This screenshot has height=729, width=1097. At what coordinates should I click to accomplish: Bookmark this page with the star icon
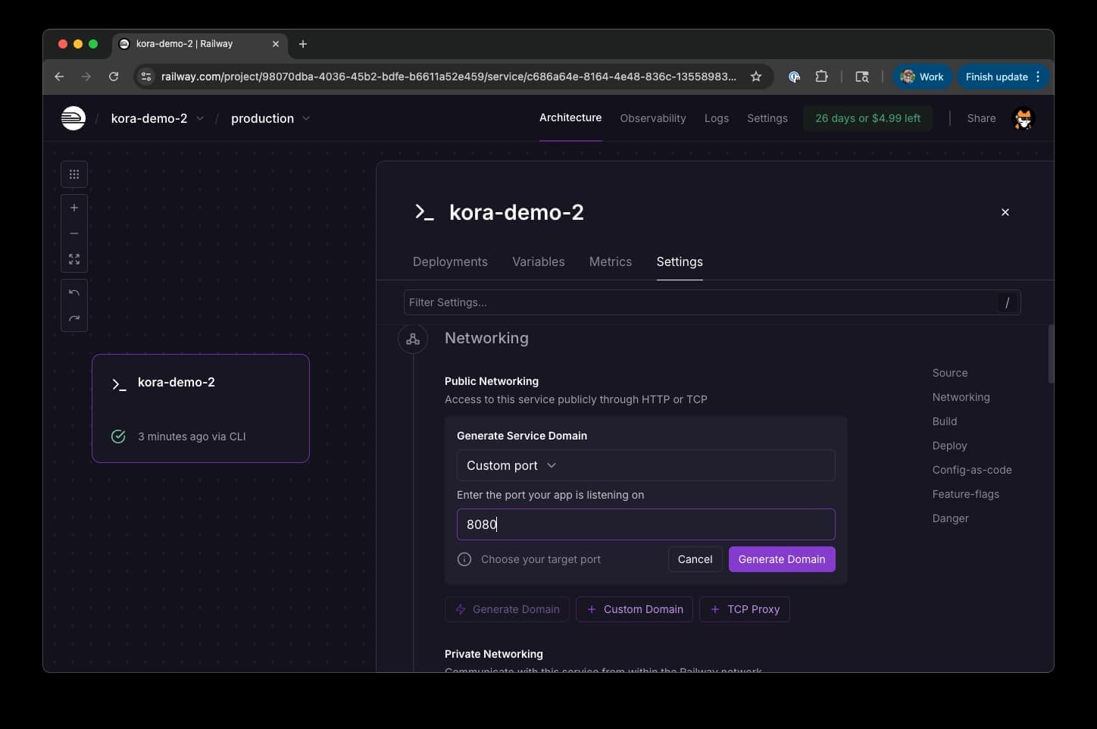pos(755,77)
